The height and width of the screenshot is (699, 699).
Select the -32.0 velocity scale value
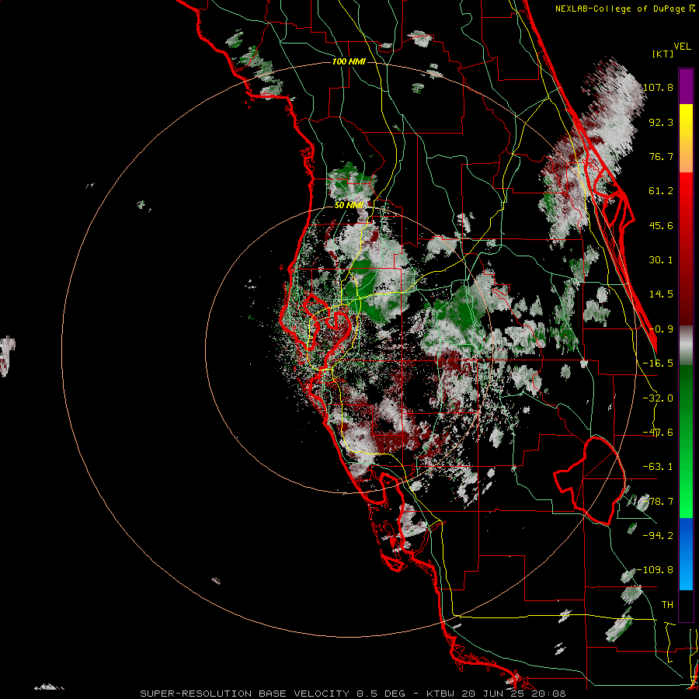click(658, 398)
